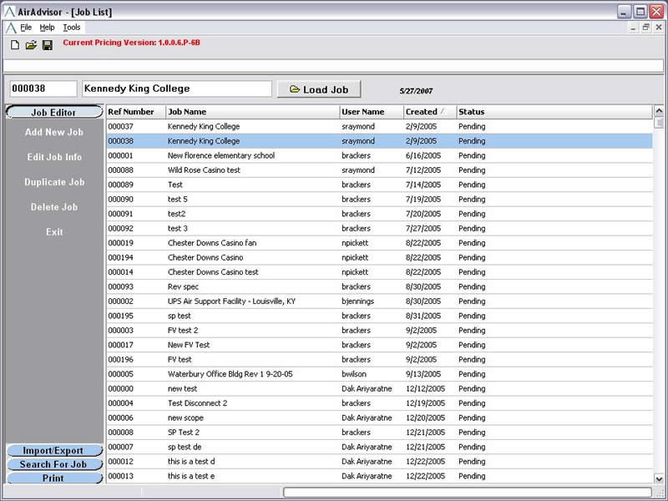The width and height of the screenshot is (668, 501).
Task: Open the File menu
Action: point(26,28)
